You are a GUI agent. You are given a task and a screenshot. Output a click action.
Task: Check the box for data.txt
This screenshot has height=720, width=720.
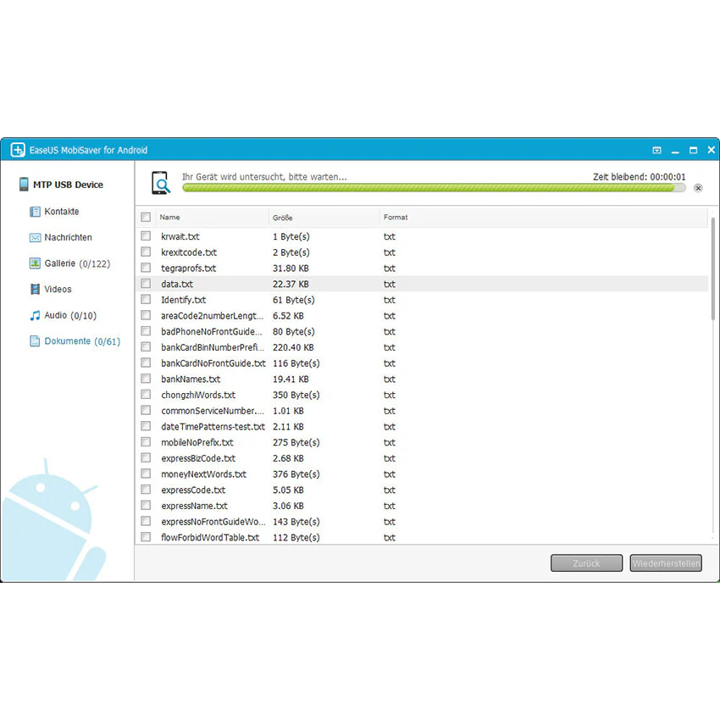coord(146,284)
